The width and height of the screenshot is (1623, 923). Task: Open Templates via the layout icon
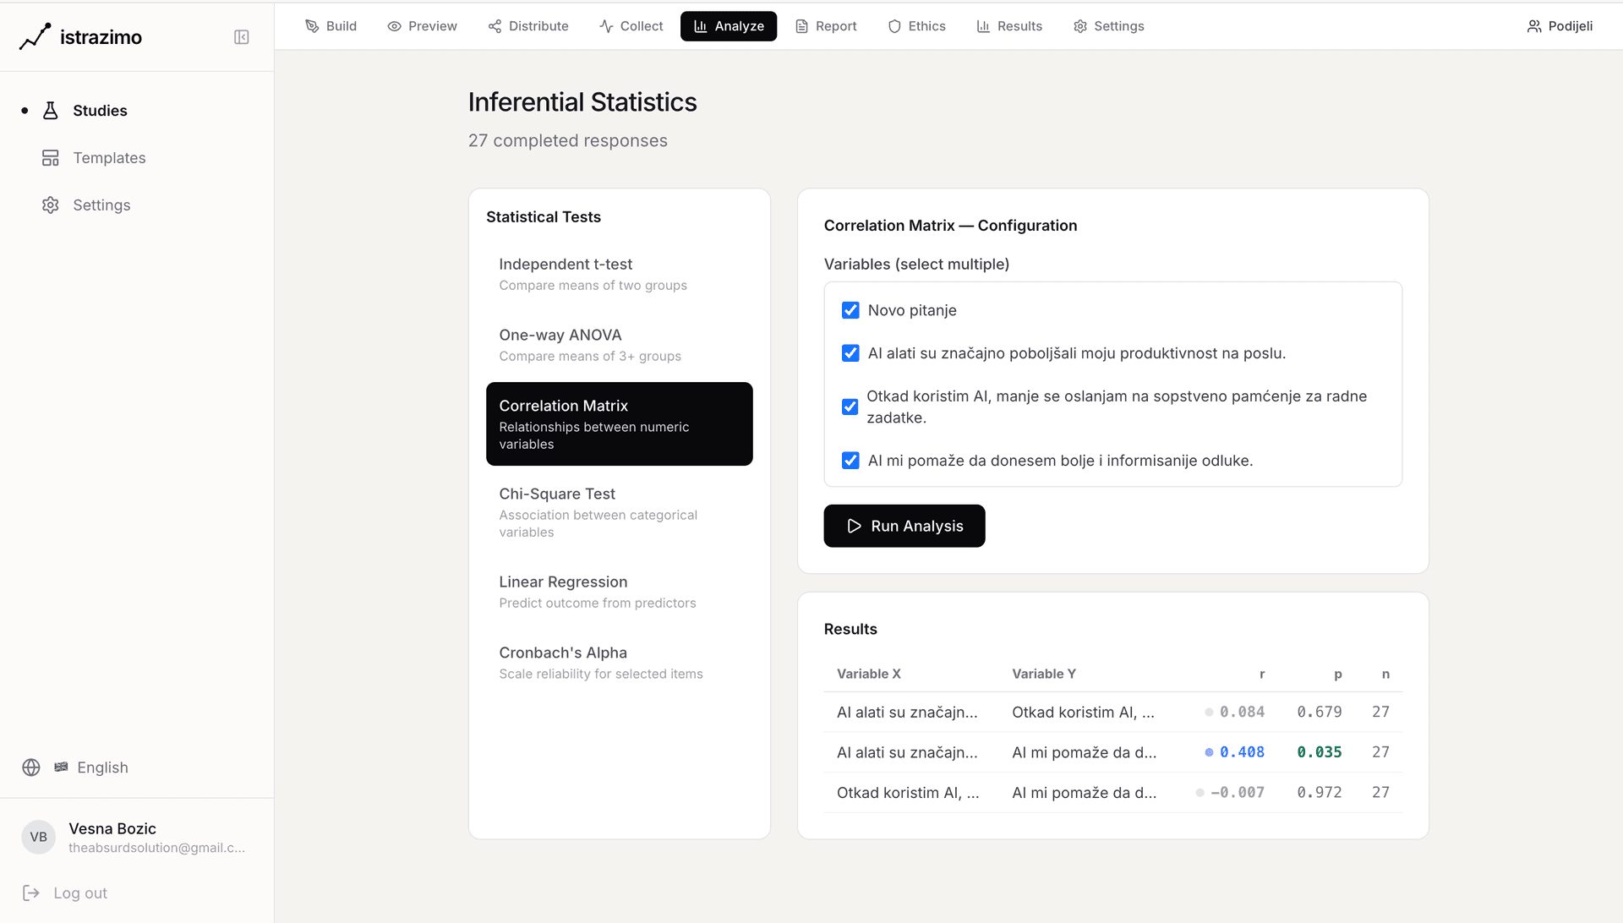coord(51,158)
